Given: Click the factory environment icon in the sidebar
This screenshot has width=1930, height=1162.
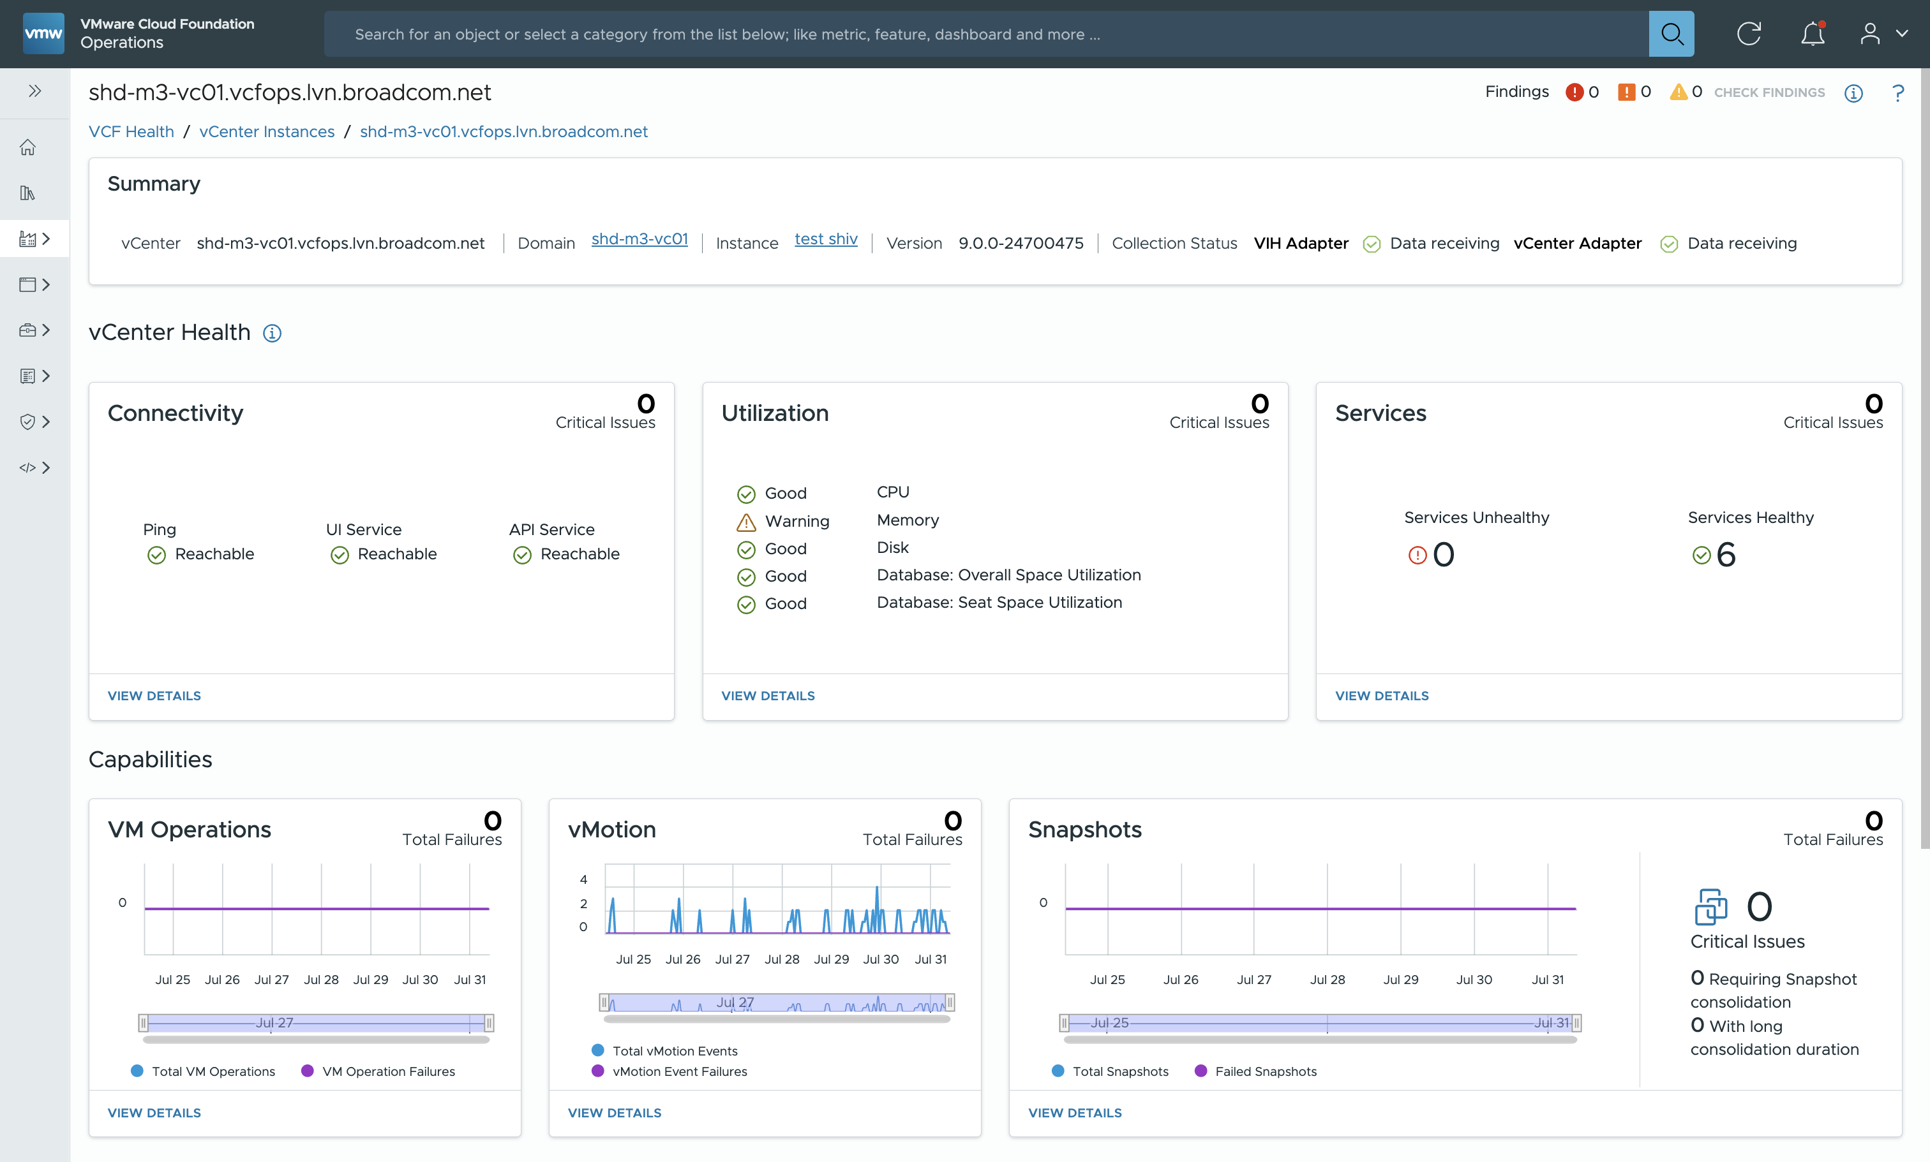Looking at the screenshot, I should point(27,239).
